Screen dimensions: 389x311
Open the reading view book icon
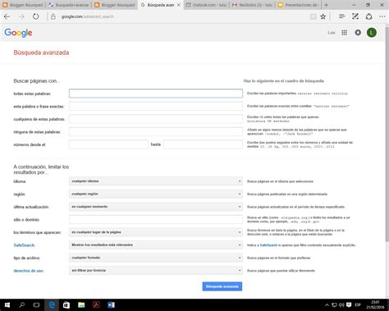pos(313,16)
